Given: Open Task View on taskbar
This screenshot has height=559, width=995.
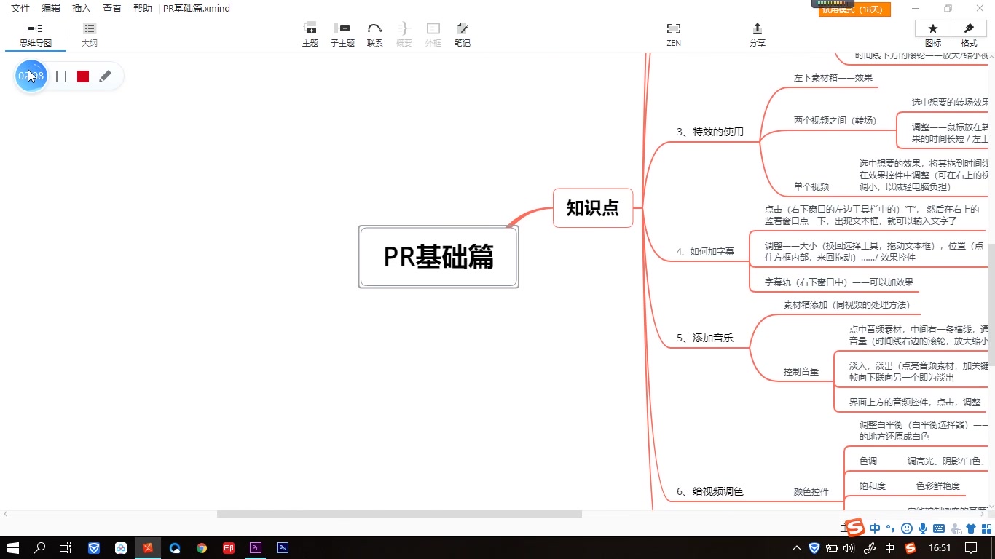Looking at the screenshot, I should click(x=66, y=547).
